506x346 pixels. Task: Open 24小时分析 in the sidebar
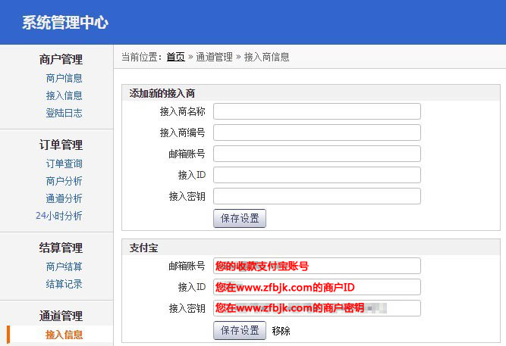point(59,216)
